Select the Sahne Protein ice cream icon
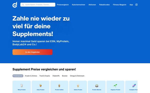Screen dimensions: 150x93 click(78, 86)
